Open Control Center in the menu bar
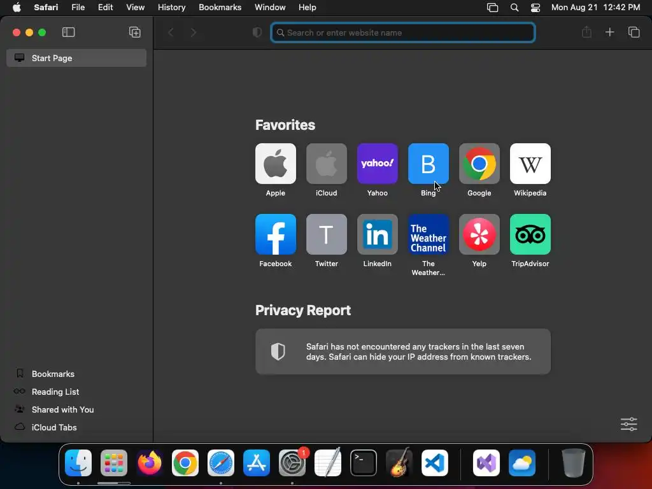The width and height of the screenshot is (652, 489). pyautogui.click(x=535, y=8)
